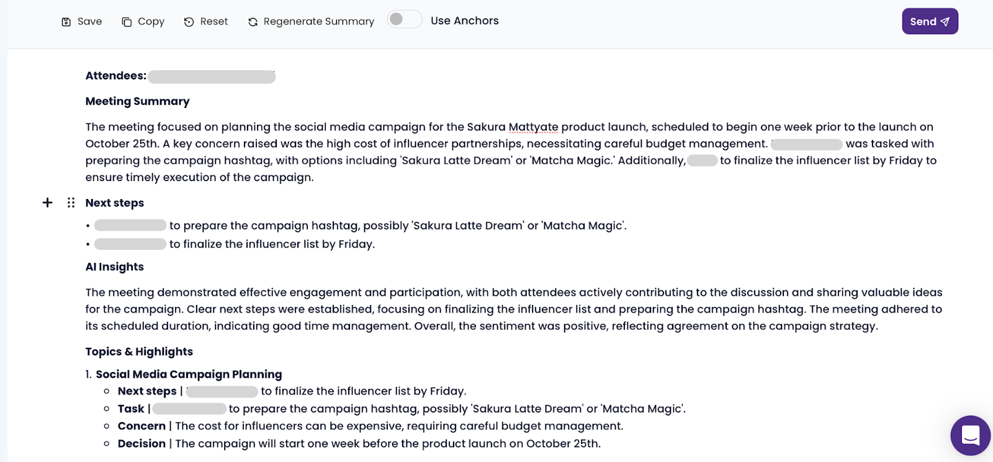Image resolution: width=993 pixels, height=462 pixels.
Task: Enable the Use Anchors switch
Action: [404, 20]
